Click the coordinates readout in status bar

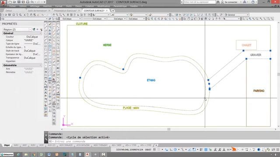pos(129,150)
